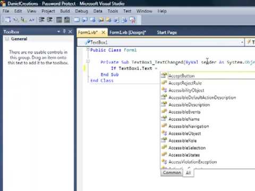
Task: Select AccessibleDefaultActionDescription in the list
Action: tap(208, 98)
